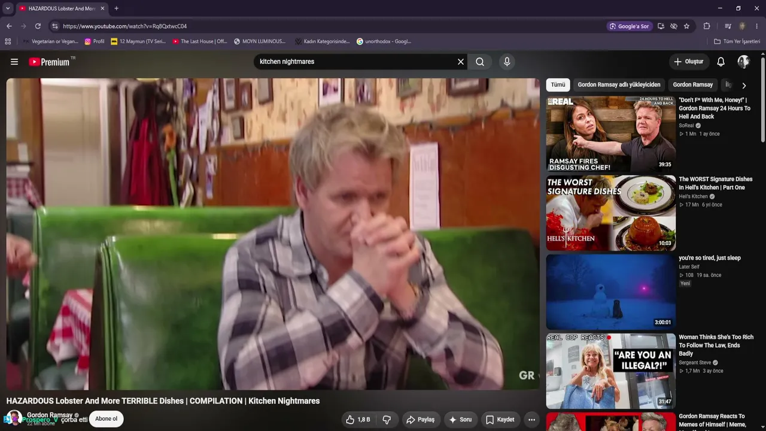This screenshot has height=431, width=766.
Task: Reload the current page
Action: 38,26
